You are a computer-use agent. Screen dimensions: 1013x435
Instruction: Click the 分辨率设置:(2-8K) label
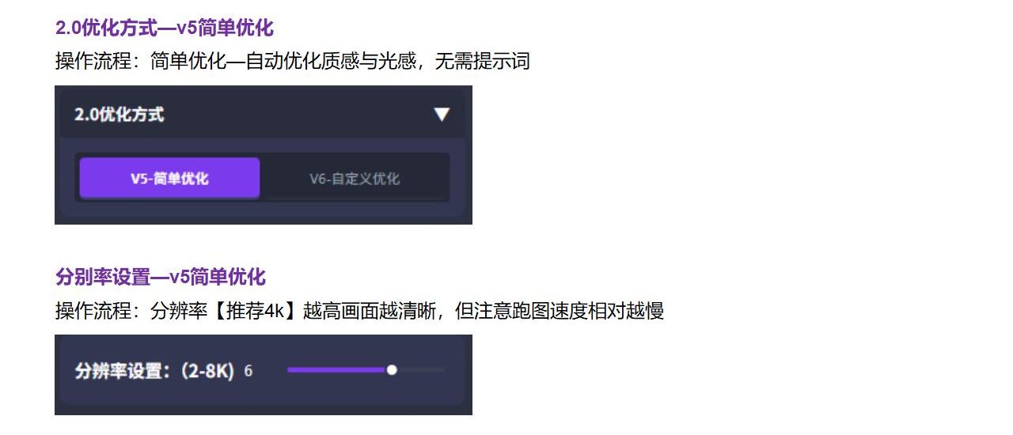pyautogui.click(x=154, y=371)
